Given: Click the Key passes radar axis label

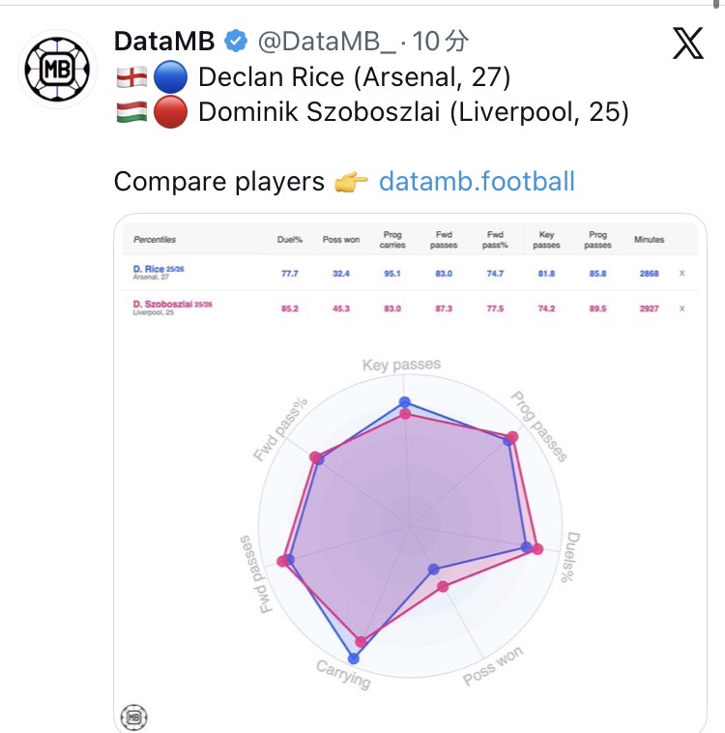Looking at the screenshot, I should point(401,365).
